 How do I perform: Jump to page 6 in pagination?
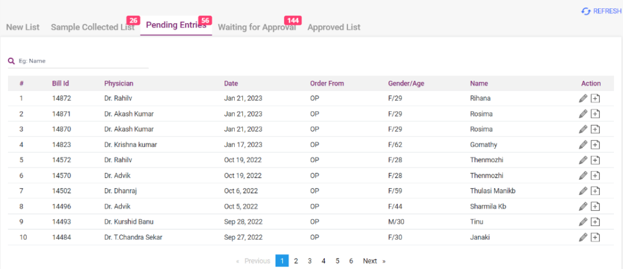[x=351, y=261]
